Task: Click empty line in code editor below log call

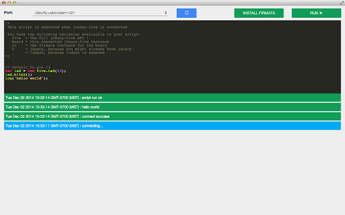Action: pyautogui.click(x=172, y=82)
